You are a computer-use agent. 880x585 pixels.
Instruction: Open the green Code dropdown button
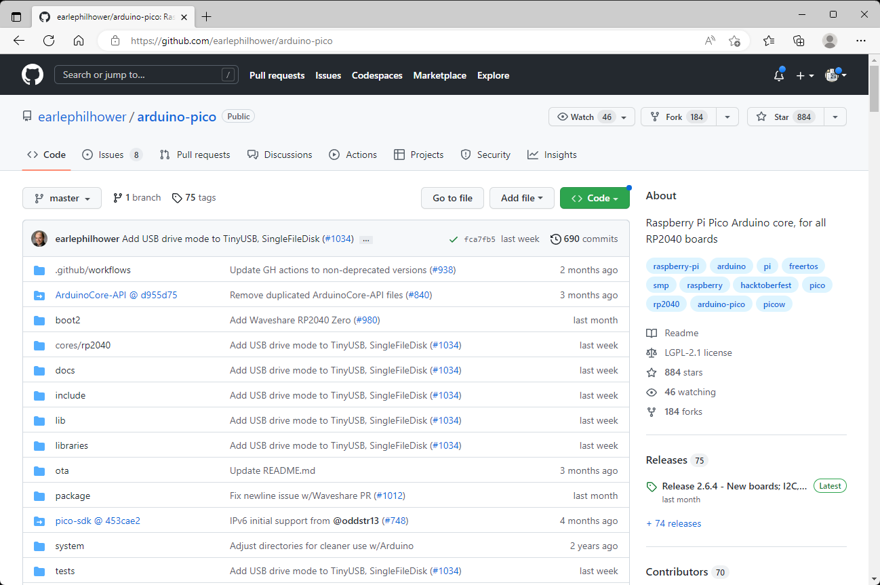click(595, 198)
